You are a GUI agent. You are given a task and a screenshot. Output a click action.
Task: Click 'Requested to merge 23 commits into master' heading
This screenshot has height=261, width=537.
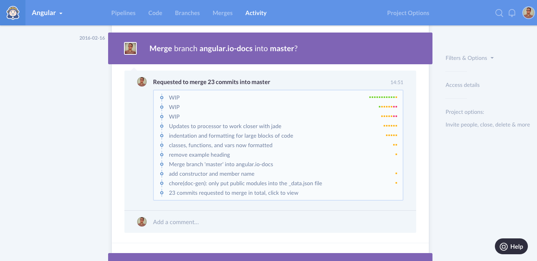click(x=211, y=82)
